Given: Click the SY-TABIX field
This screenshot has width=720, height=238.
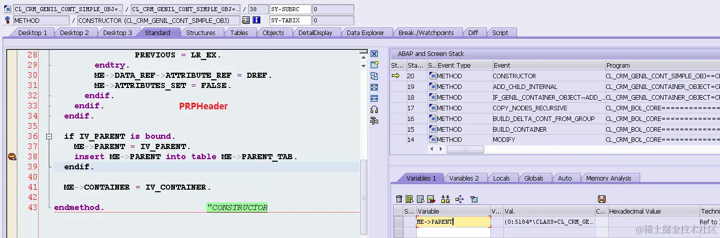Looking at the screenshot, I should [290, 20].
